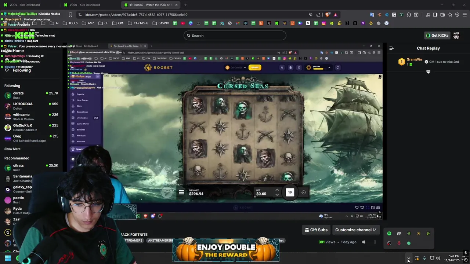
Task: Click the Gift Subs button
Action: (316, 230)
